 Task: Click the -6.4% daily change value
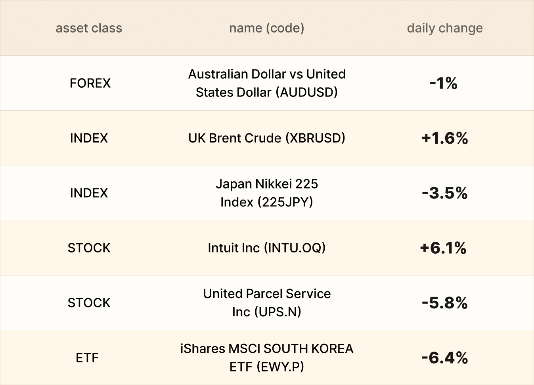coord(445,358)
